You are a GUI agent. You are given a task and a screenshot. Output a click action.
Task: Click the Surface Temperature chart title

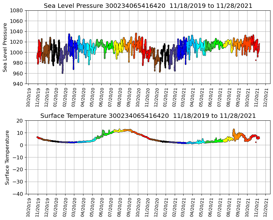click(x=148, y=116)
